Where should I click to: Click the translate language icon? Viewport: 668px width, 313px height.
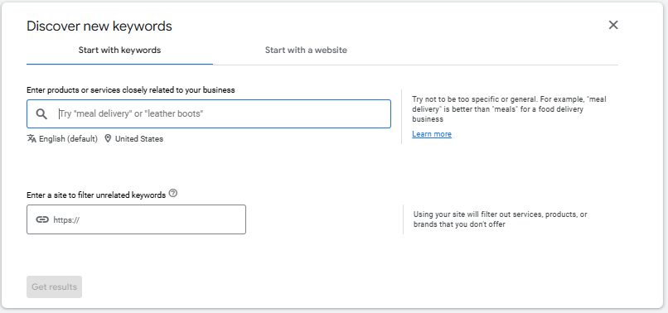[x=31, y=139]
